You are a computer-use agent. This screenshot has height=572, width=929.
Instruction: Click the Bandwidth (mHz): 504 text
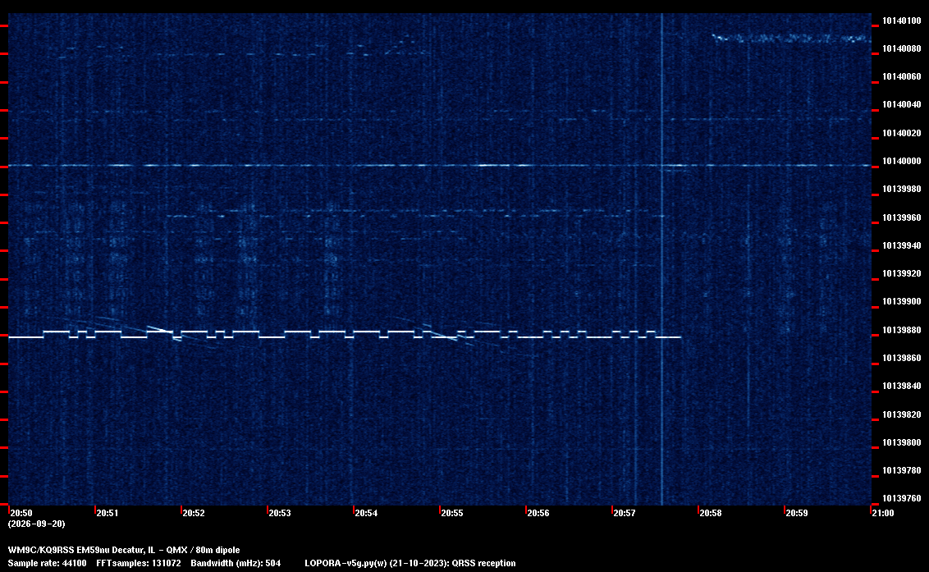pos(236,563)
